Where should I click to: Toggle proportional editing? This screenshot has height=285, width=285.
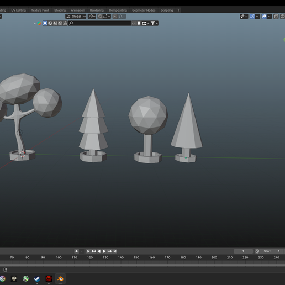115,17
